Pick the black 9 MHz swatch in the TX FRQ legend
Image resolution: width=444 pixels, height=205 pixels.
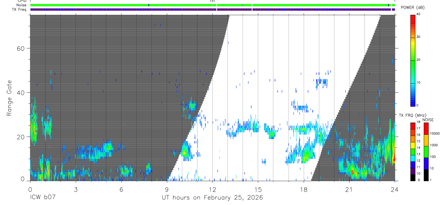(413, 177)
